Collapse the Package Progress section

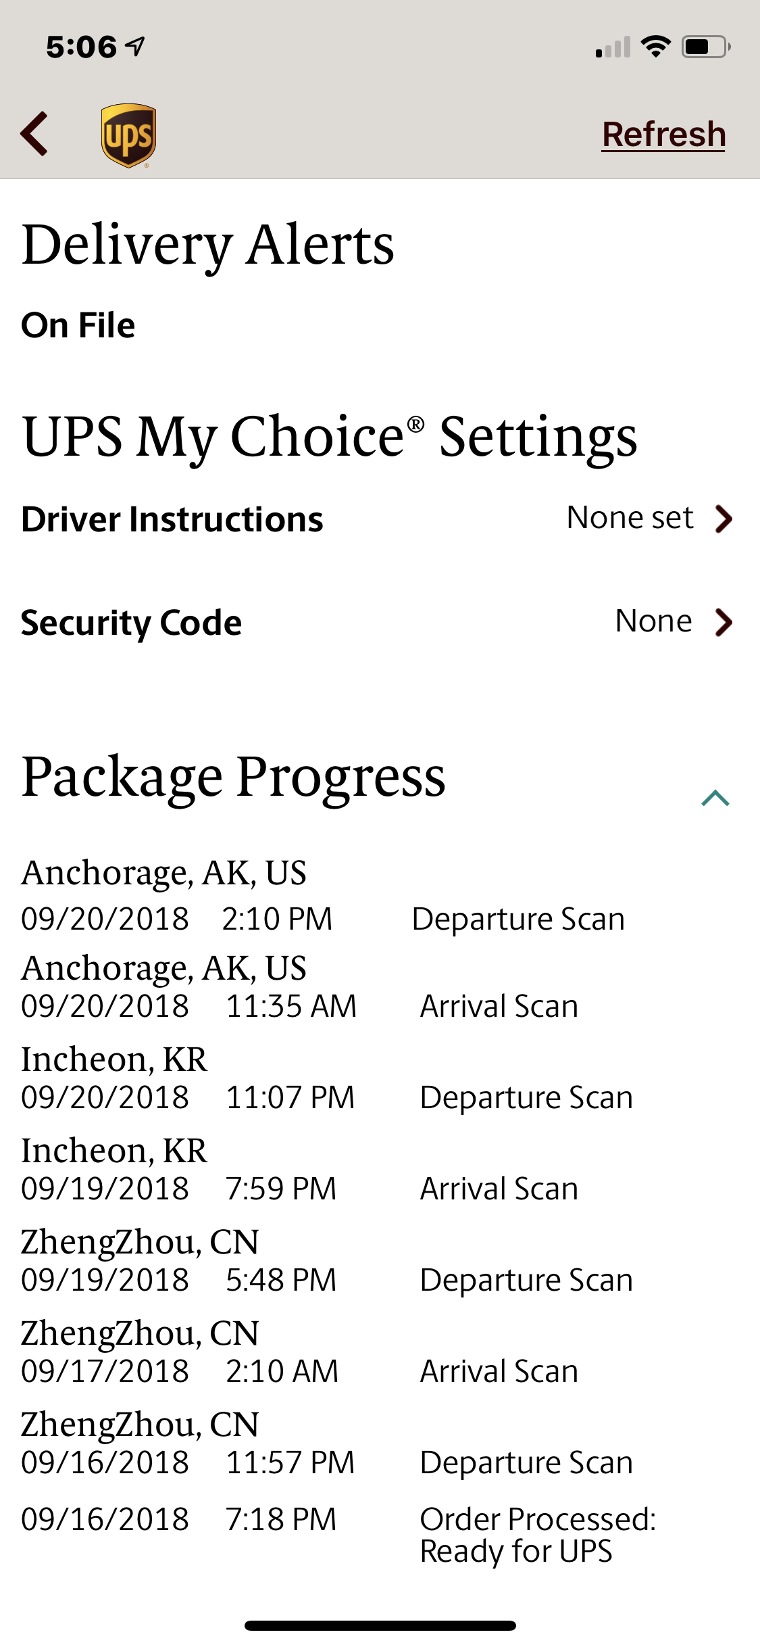715,798
